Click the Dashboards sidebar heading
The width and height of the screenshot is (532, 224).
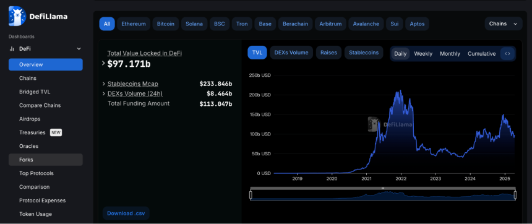pyautogui.click(x=22, y=37)
